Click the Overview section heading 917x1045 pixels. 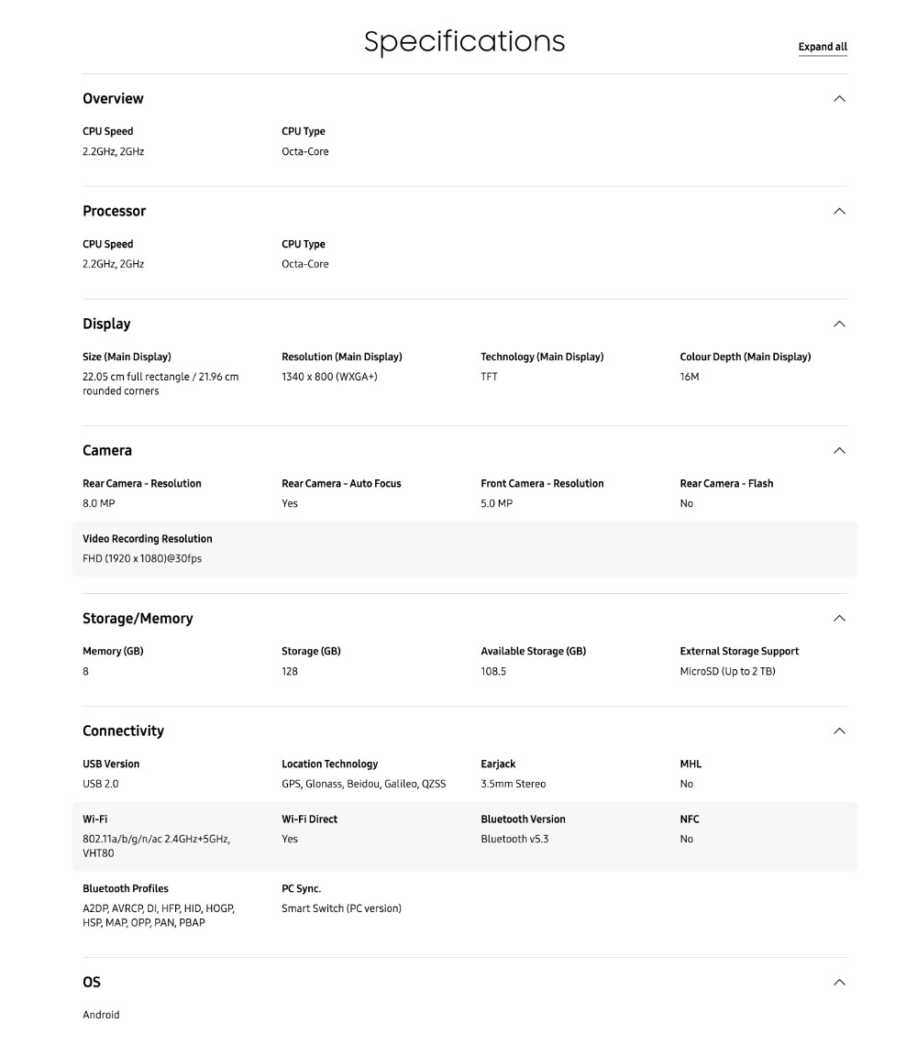tap(113, 99)
